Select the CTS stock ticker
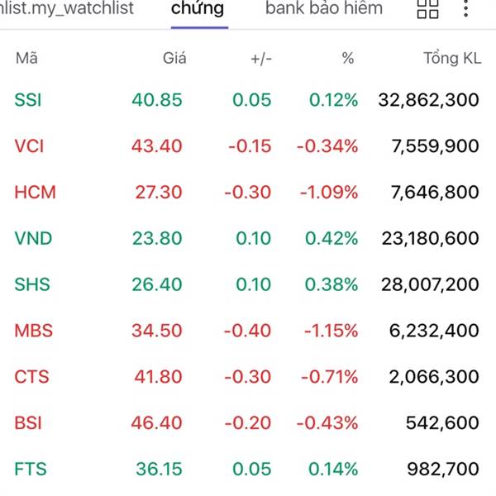The image size is (496, 496). 31,377
